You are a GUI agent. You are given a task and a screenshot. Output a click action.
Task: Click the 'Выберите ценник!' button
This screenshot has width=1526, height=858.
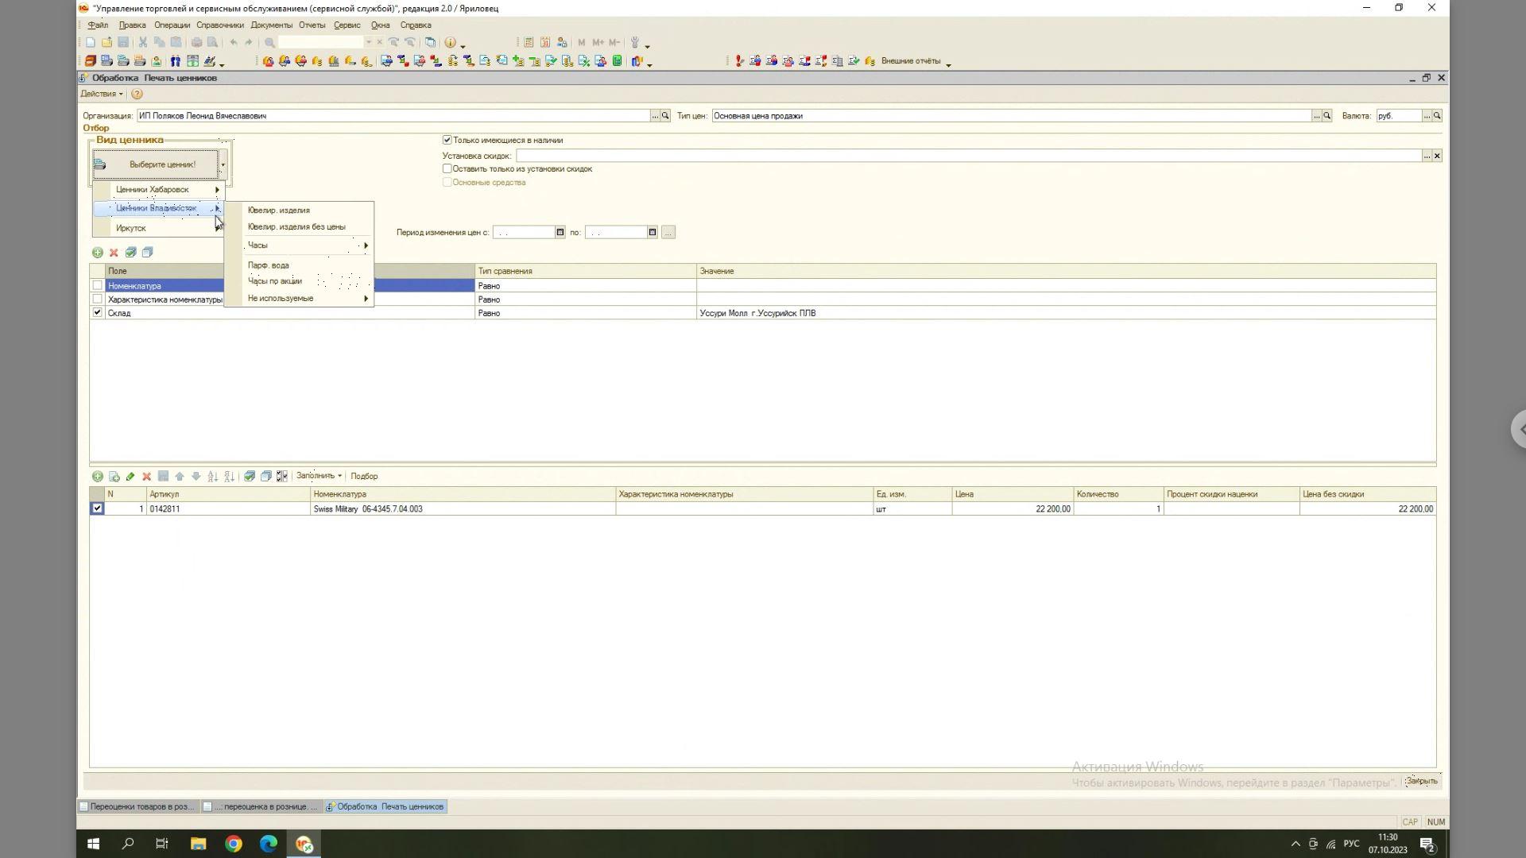(x=156, y=164)
